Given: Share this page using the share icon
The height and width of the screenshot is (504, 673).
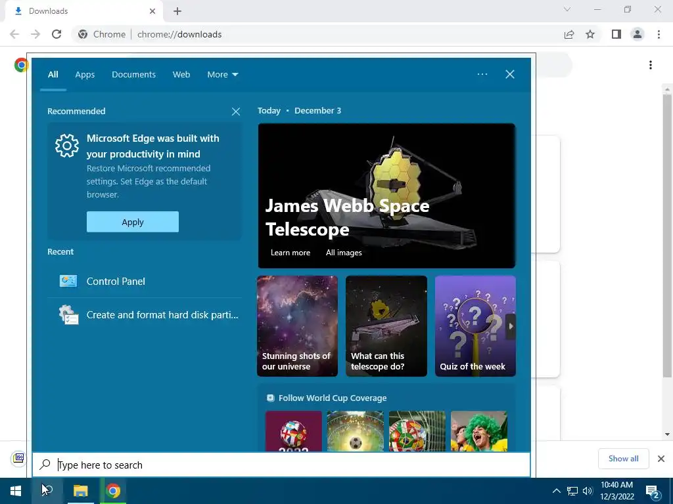Looking at the screenshot, I should pyautogui.click(x=569, y=34).
